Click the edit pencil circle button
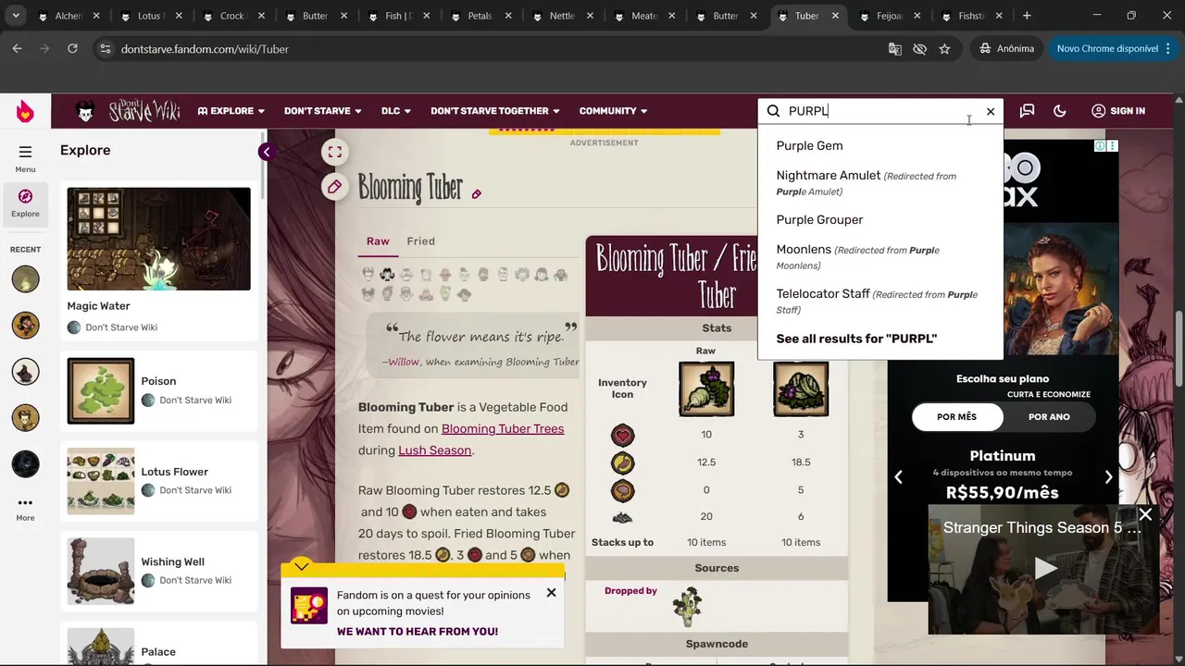This screenshot has width=1185, height=666. coord(335,187)
